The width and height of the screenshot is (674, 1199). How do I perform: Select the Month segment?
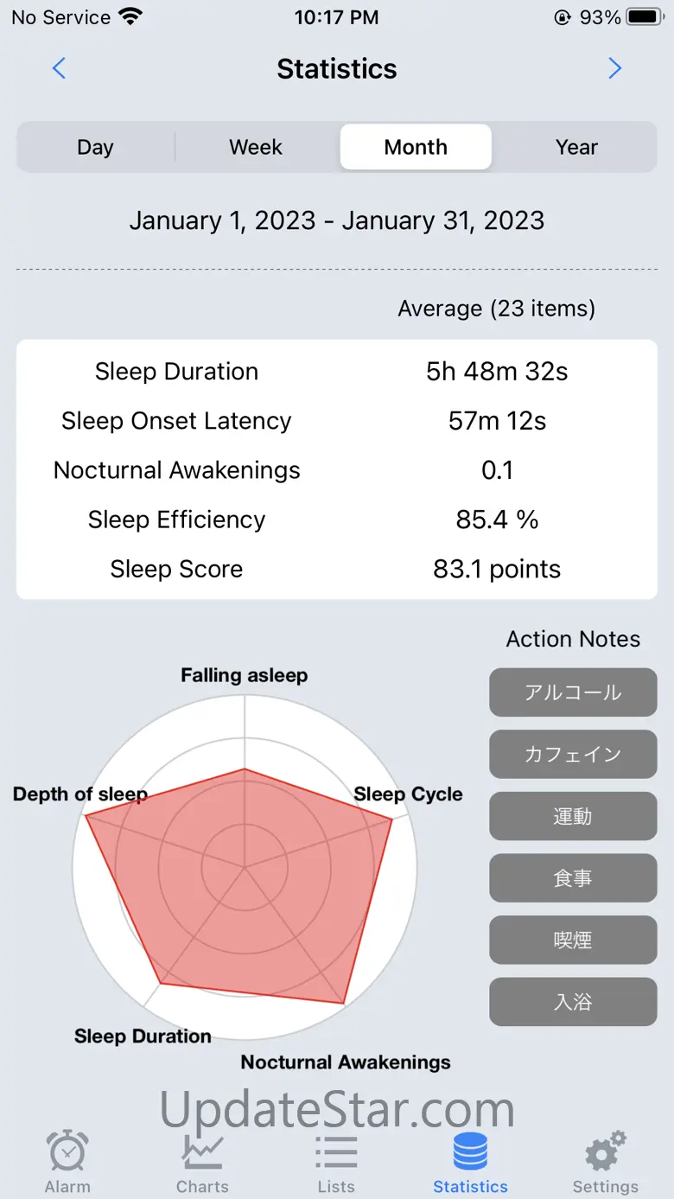416,147
